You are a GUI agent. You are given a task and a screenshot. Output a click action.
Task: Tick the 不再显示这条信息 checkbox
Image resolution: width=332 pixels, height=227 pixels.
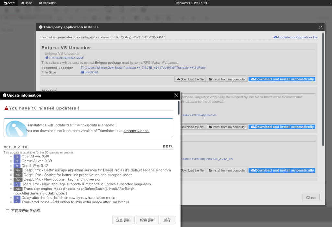tap(8, 211)
